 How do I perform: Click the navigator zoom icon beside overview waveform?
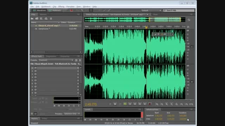(189, 20)
